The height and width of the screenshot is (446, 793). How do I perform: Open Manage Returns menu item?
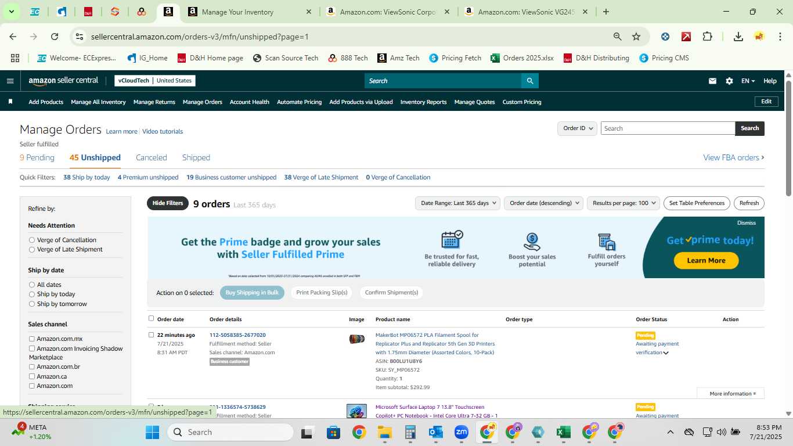[x=154, y=102]
